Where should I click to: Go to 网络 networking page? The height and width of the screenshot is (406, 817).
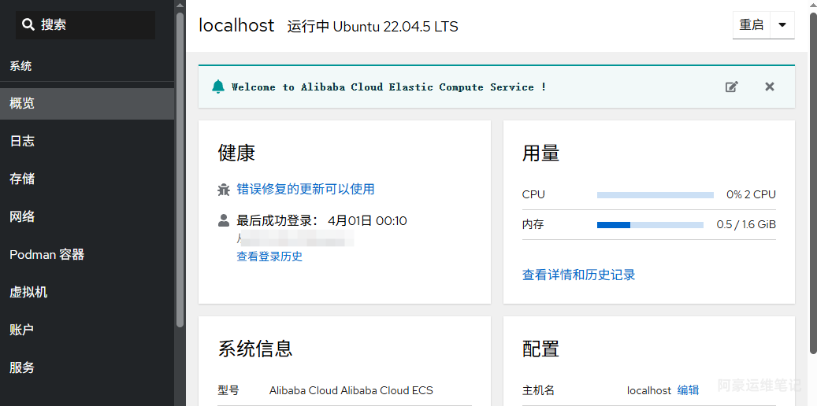(87, 216)
